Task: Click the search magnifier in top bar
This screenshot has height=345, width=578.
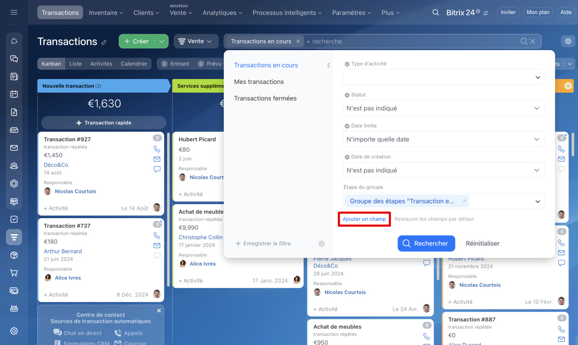Action: coord(435,13)
